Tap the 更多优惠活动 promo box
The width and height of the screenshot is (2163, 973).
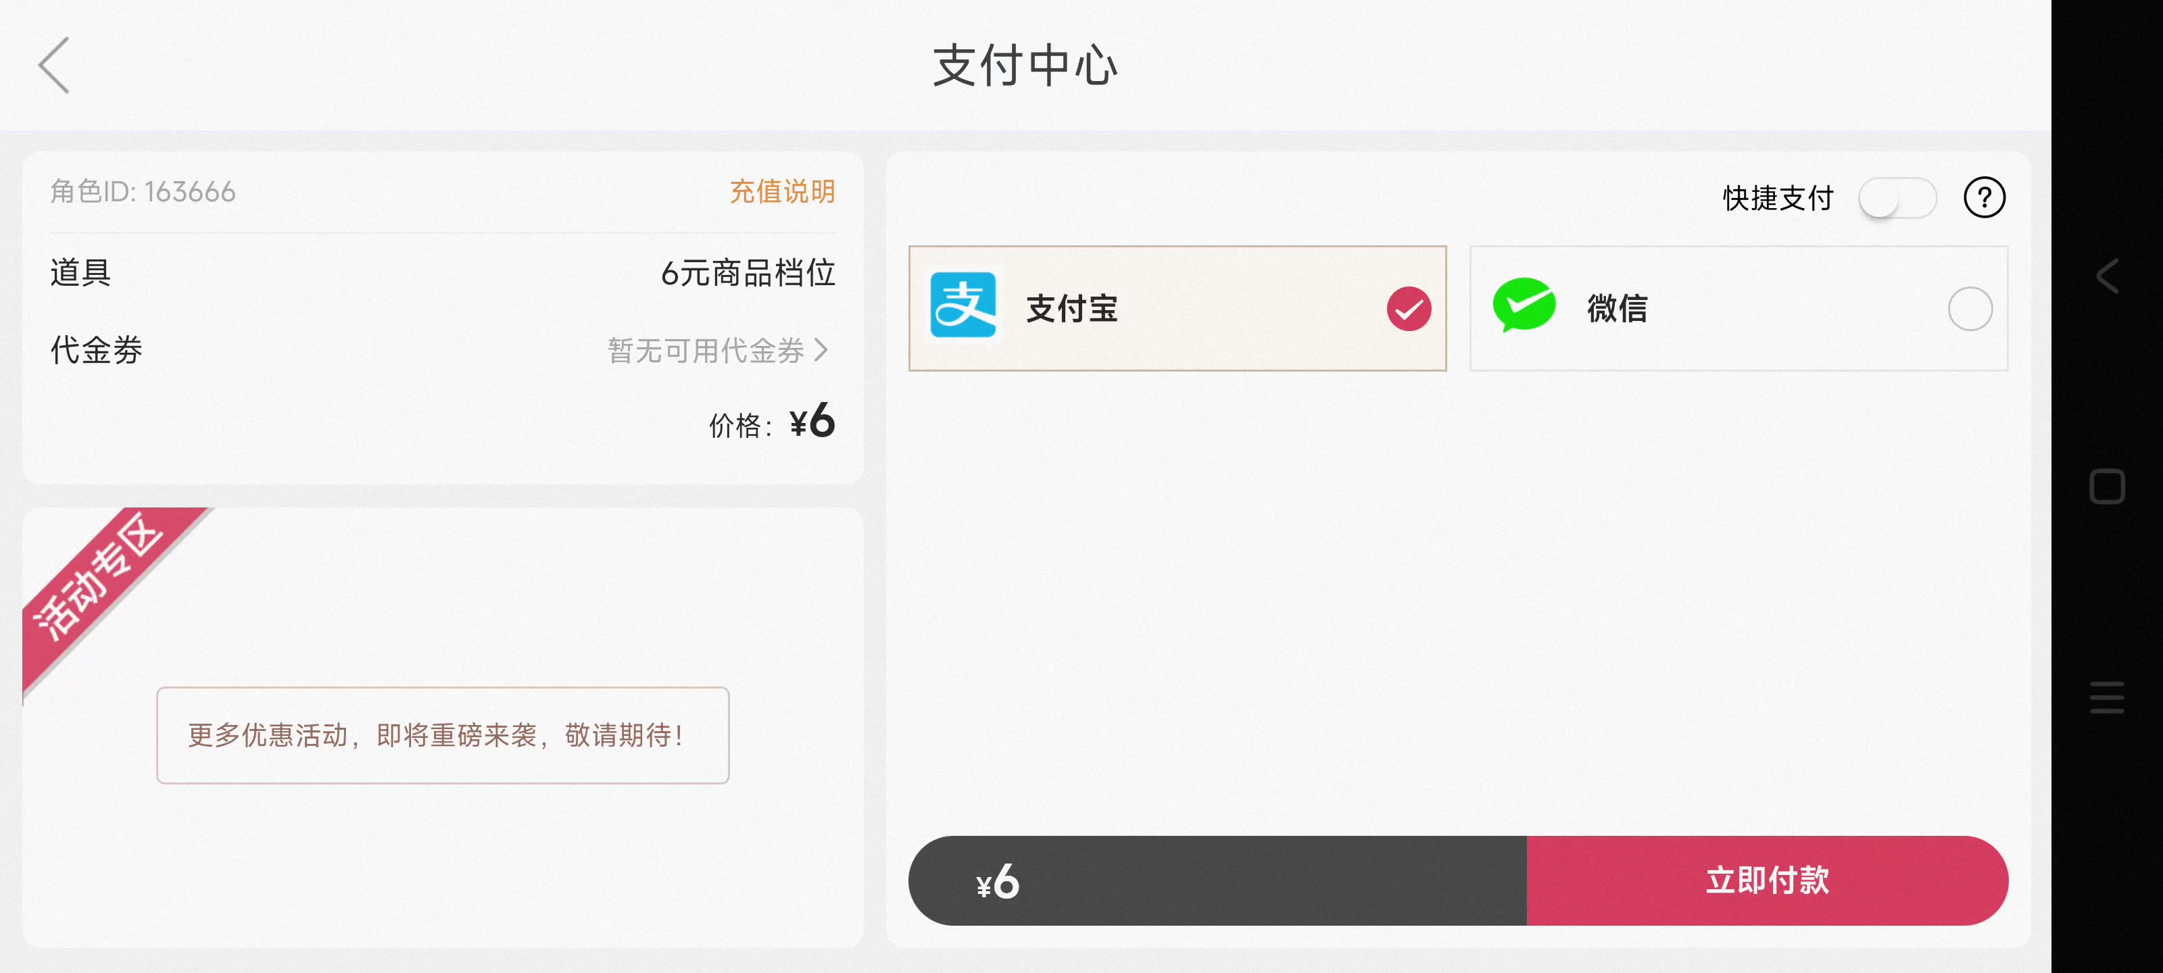click(x=443, y=735)
